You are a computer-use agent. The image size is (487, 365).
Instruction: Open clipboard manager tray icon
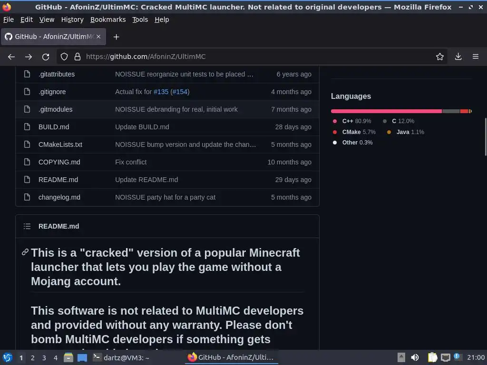pyautogui.click(x=432, y=357)
